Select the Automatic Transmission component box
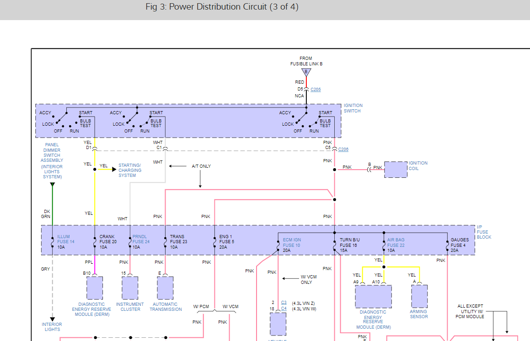This screenshot has height=341, width=530. (x=165, y=288)
